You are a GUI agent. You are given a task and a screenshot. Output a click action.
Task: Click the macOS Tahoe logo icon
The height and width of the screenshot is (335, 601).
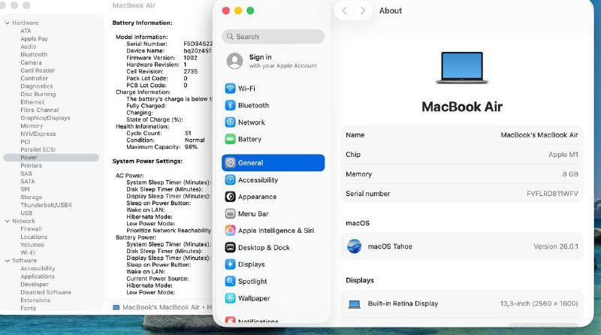pos(354,246)
